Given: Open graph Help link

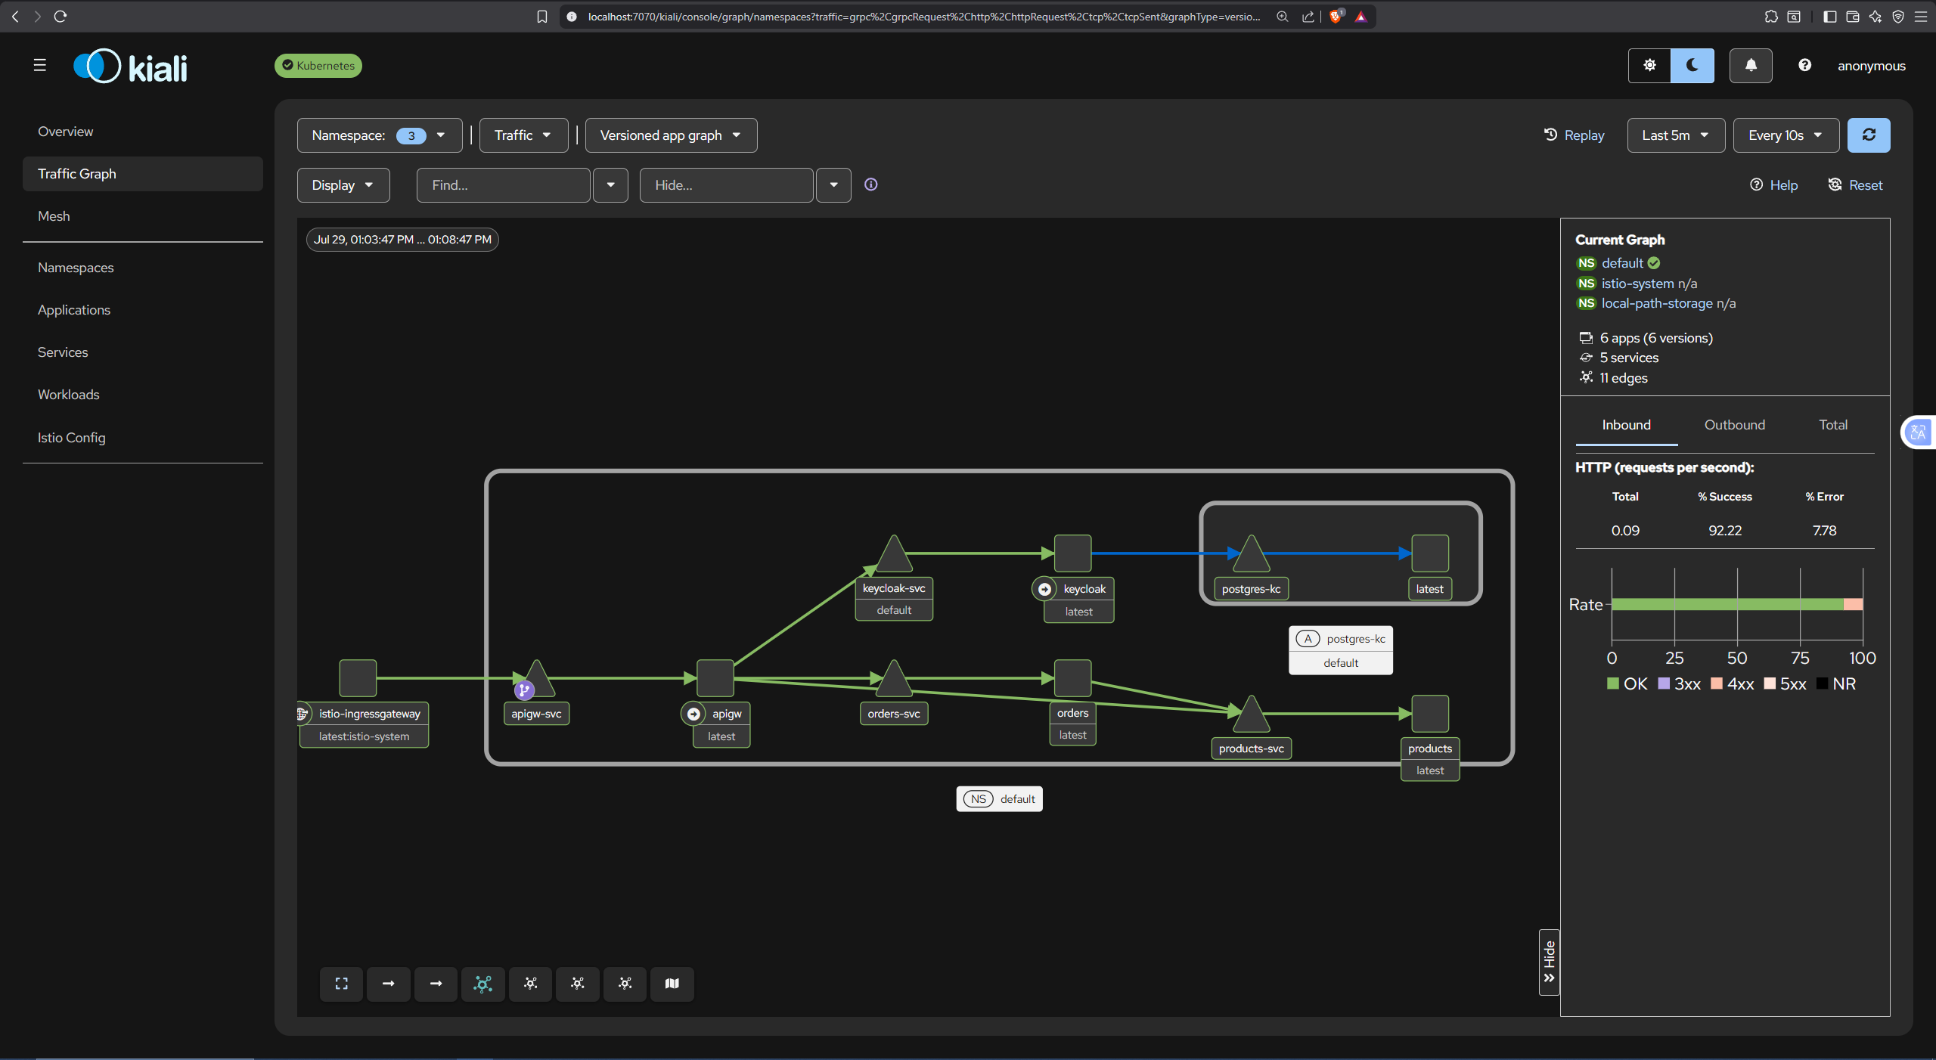Looking at the screenshot, I should 1773,185.
